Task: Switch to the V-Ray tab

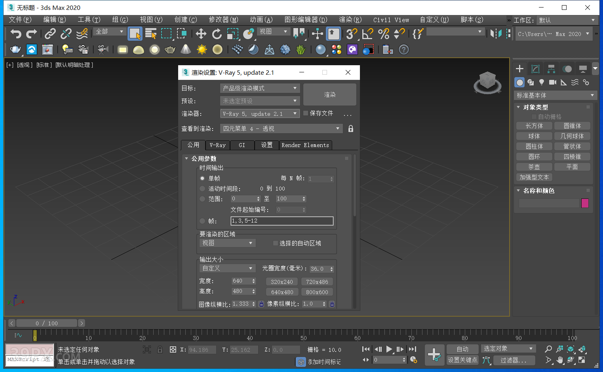Action: tap(217, 145)
